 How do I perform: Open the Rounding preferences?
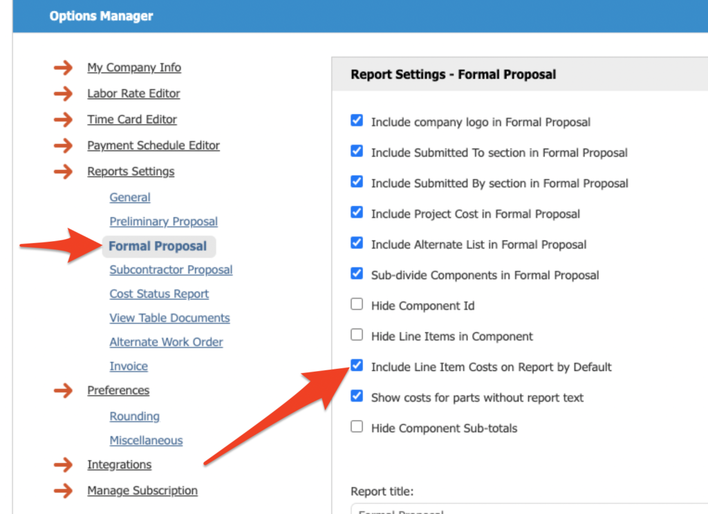(x=134, y=416)
